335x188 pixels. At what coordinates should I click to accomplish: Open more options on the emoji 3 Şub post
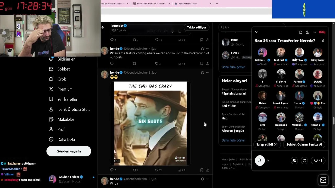coord(208,72)
